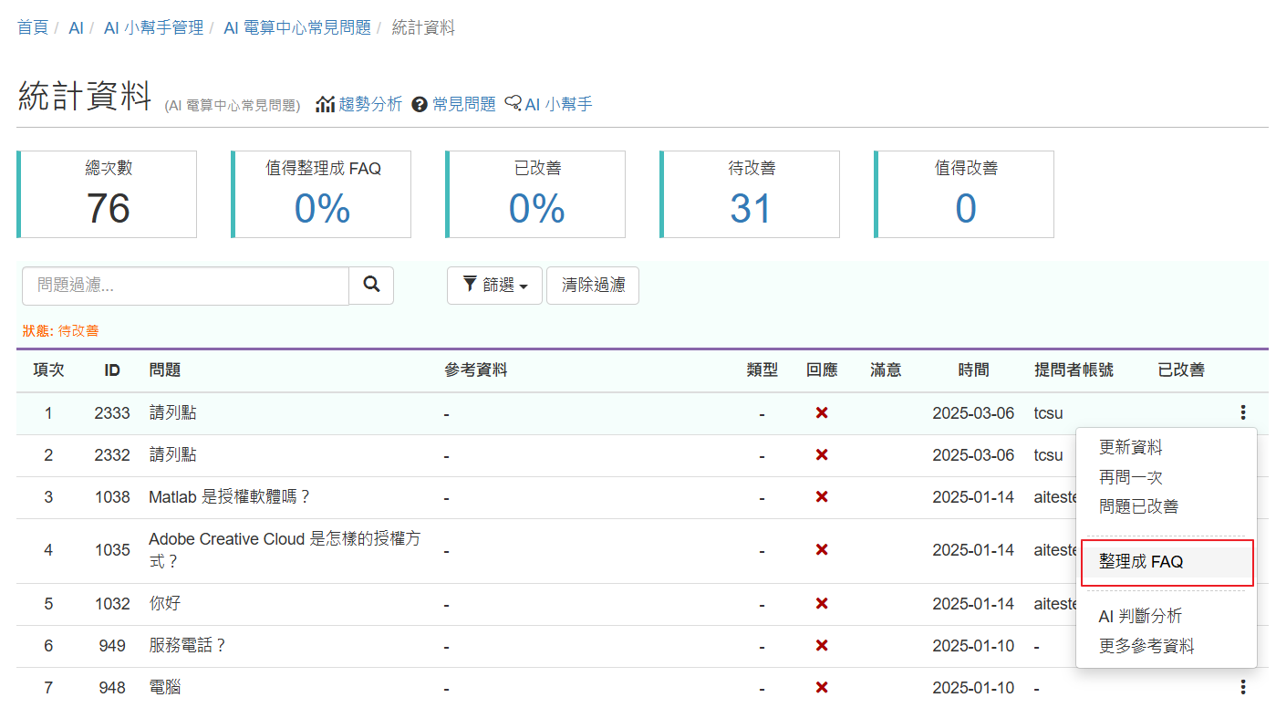Go to 首頁 breadcrumb link
Screen dimensions: 1276x708
click(x=33, y=27)
